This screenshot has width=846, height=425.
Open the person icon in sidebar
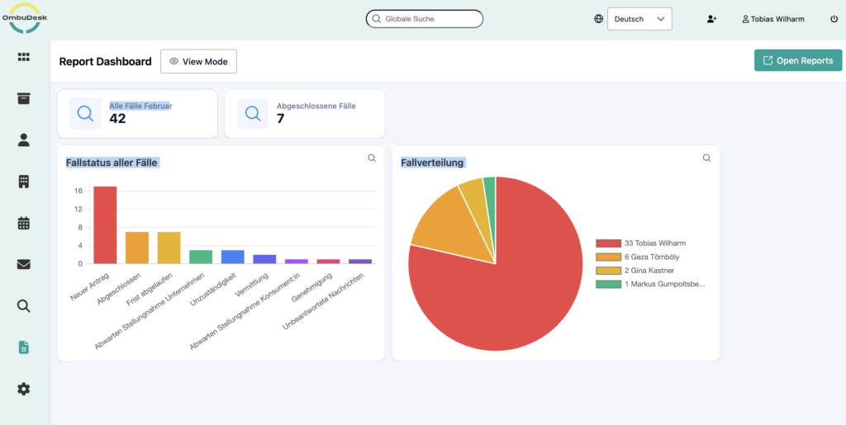(x=24, y=140)
